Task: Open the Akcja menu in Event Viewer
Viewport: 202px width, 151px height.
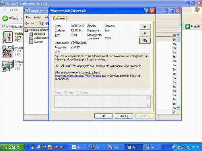Action: pos(37,17)
